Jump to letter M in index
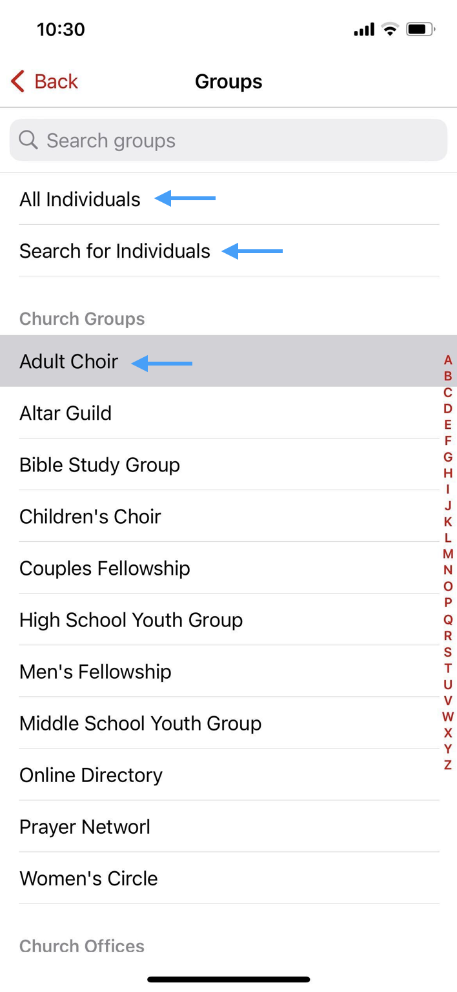Image resolution: width=457 pixels, height=992 pixels. tap(448, 554)
